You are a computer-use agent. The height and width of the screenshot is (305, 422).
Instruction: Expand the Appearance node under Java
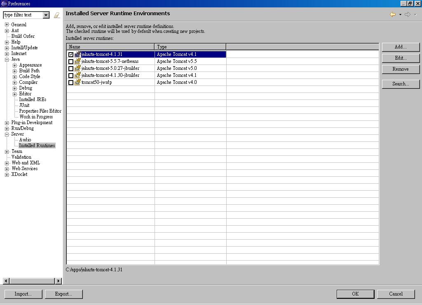pyautogui.click(x=14, y=65)
